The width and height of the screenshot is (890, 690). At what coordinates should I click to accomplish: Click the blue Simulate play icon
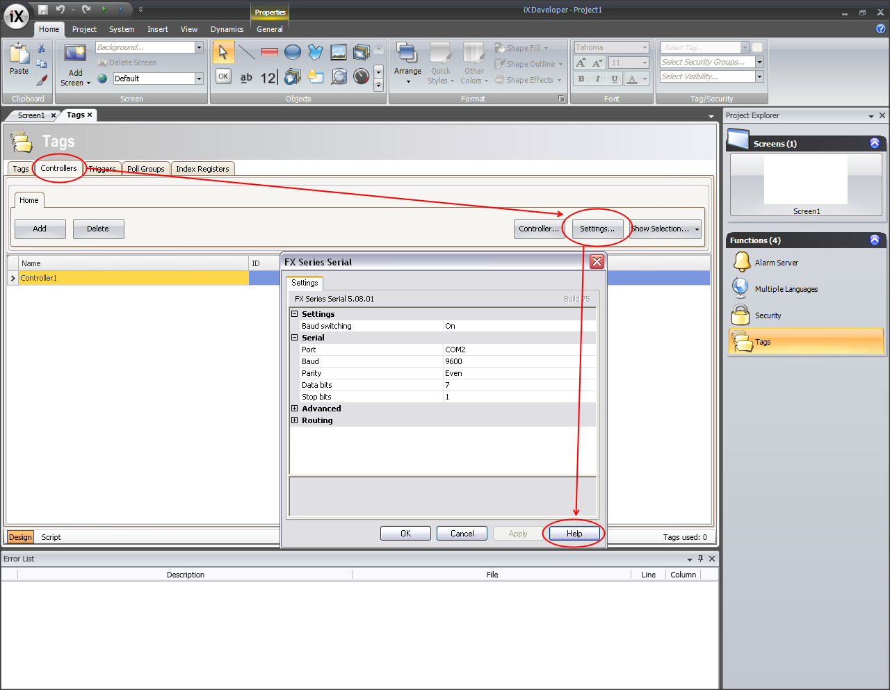pos(120,9)
